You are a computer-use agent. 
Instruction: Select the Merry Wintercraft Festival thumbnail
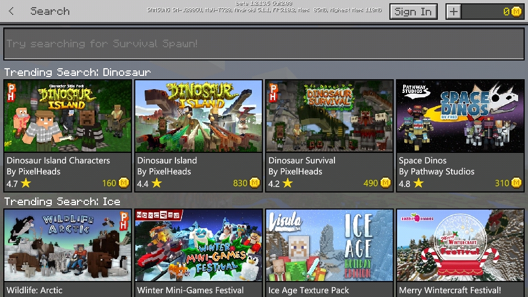460,245
